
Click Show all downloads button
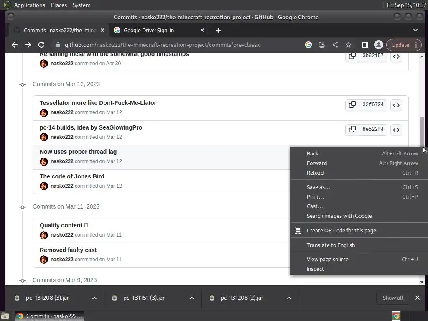coord(393,298)
